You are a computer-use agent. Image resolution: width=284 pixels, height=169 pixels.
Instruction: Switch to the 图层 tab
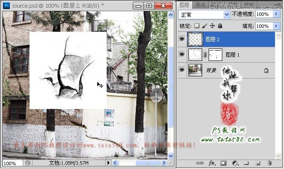point(184,5)
